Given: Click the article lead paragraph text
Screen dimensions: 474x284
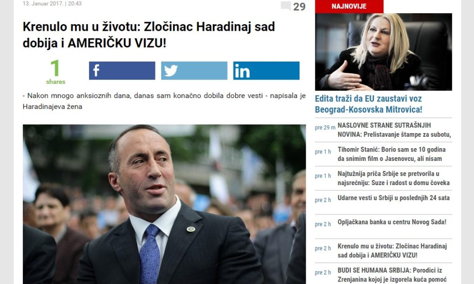Looking at the screenshot, I should tap(164, 101).
